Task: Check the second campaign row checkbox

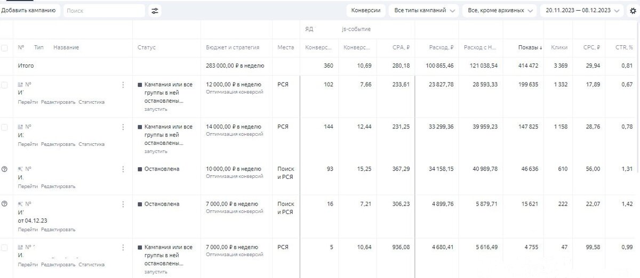Action: (x=5, y=127)
